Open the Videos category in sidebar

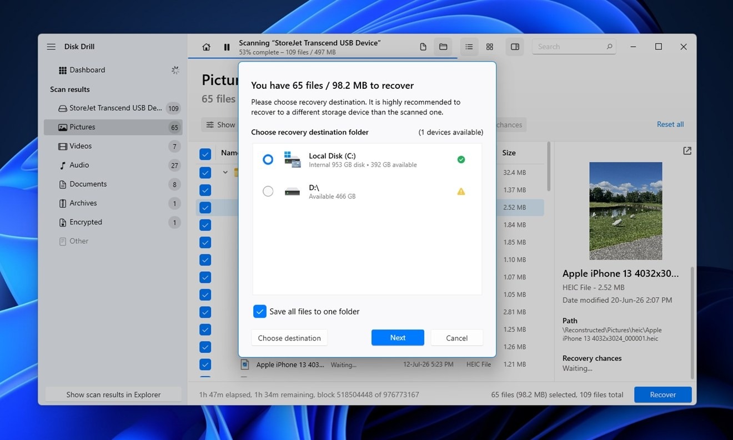[x=113, y=146]
